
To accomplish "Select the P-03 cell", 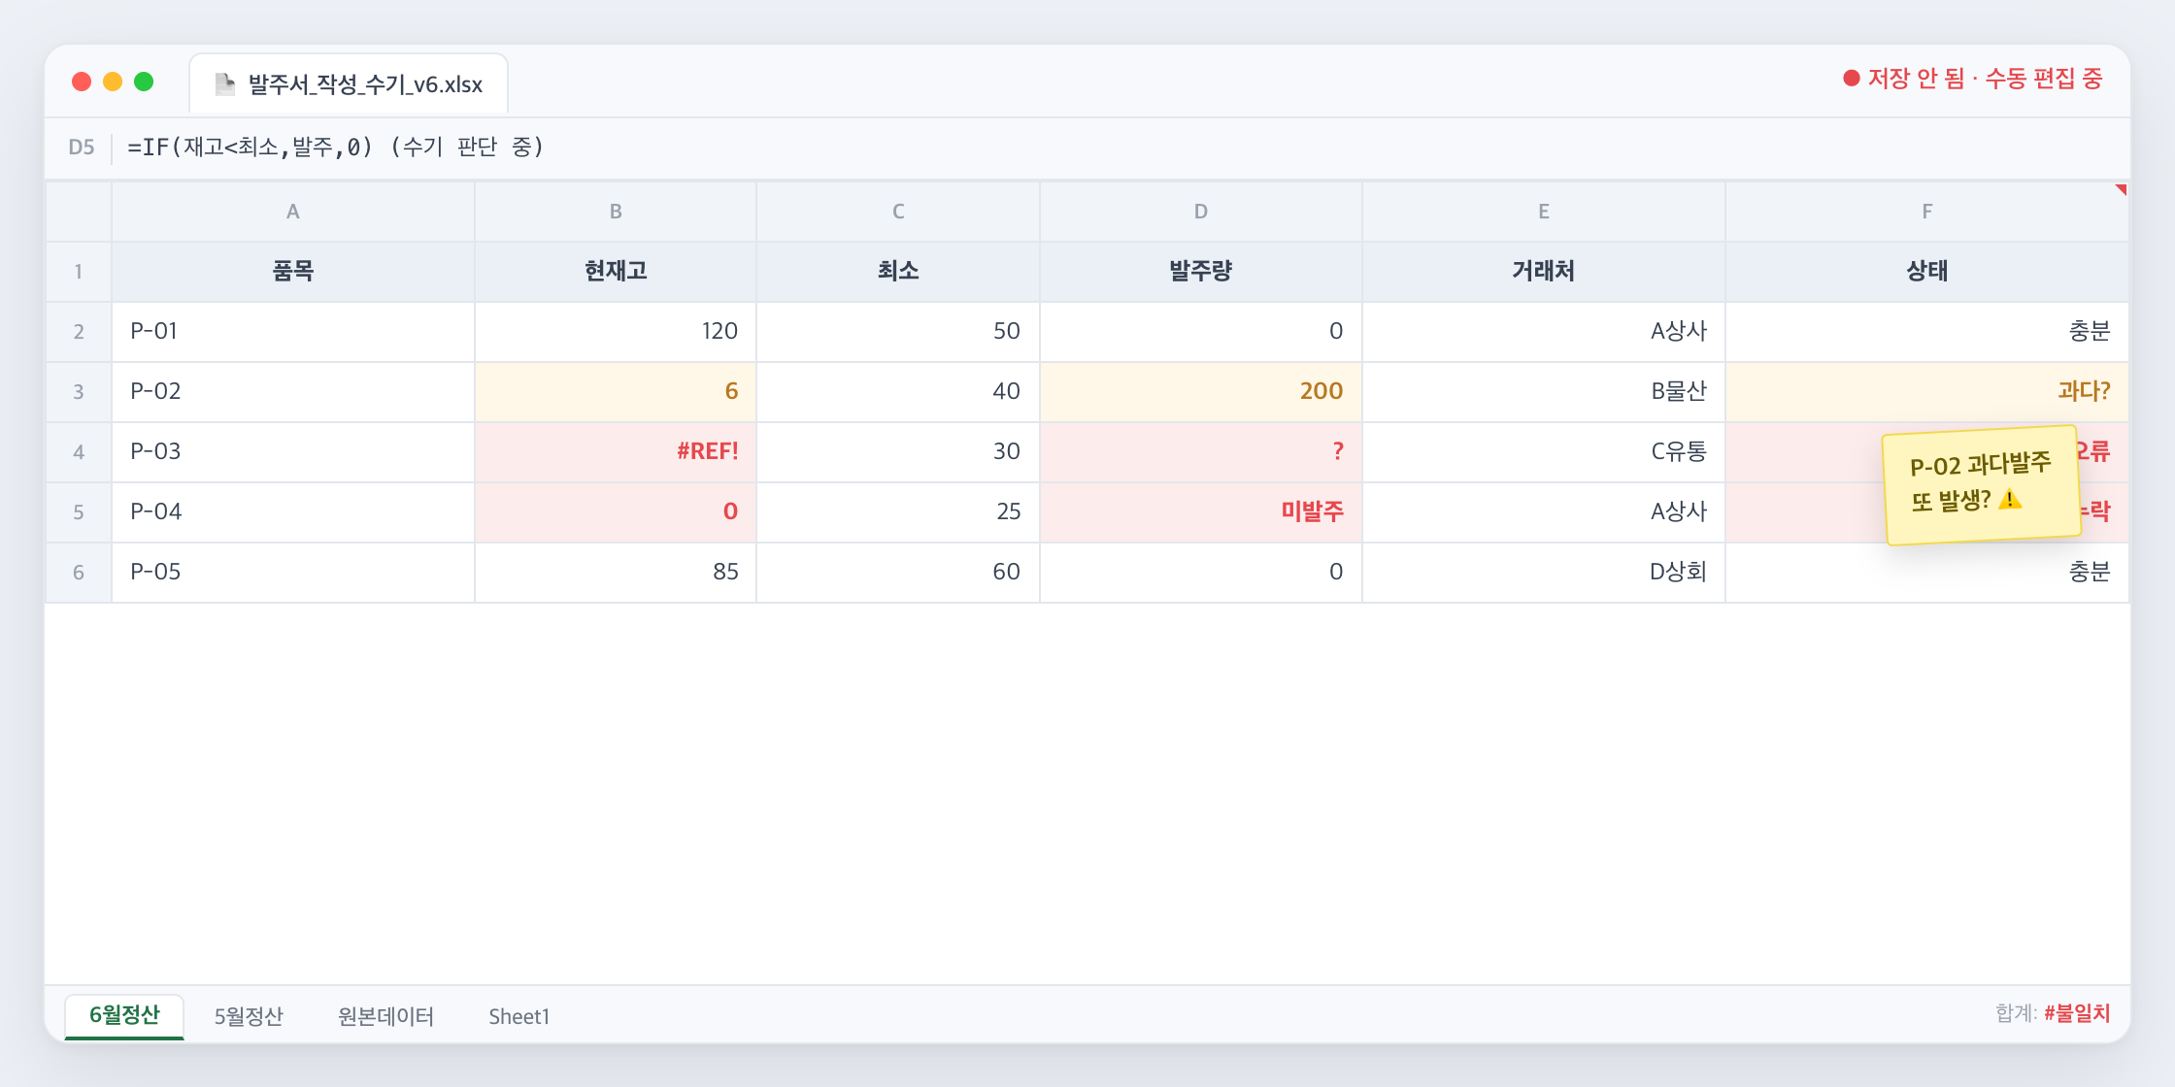I will tap(293, 452).
